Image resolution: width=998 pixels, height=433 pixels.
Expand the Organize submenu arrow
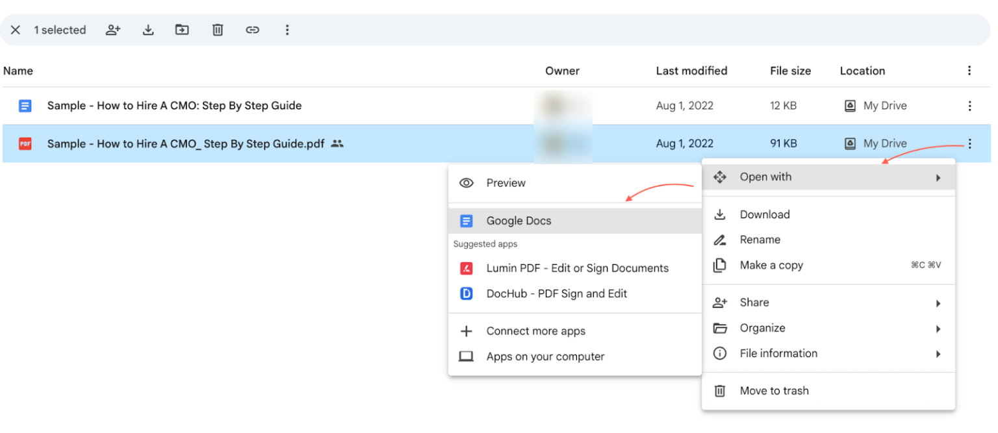938,328
